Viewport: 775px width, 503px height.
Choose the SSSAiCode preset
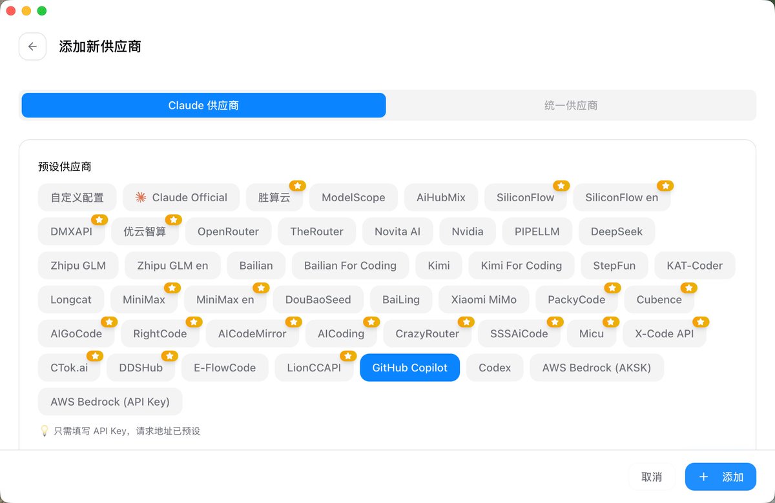pyautogui.click(x=519, y=333)
